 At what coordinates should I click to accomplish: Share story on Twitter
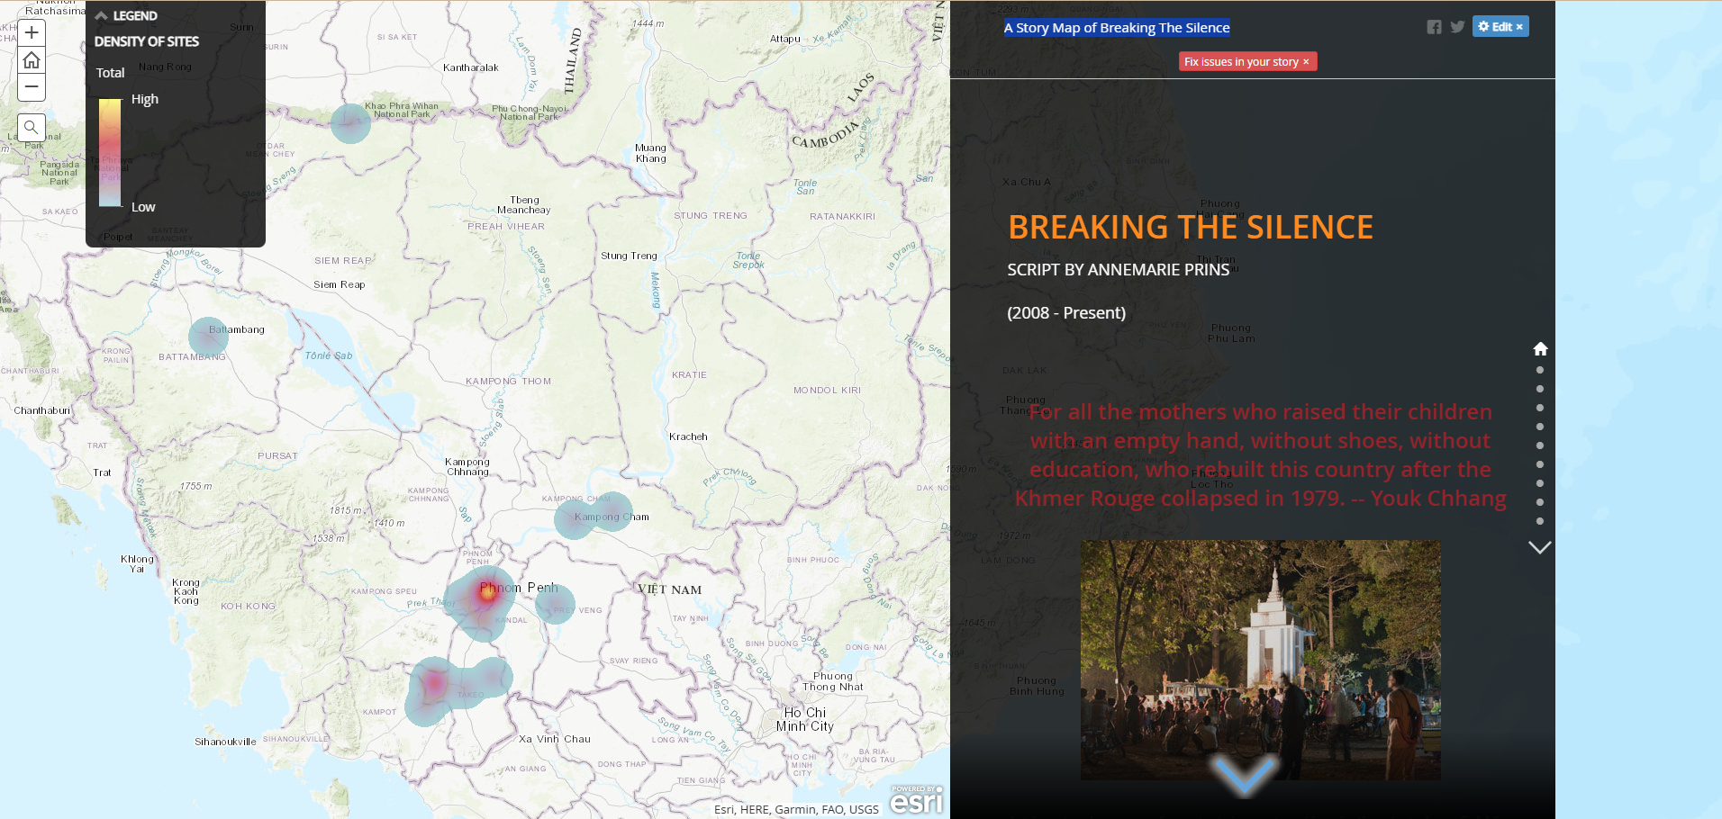(x=1457, y=27)
